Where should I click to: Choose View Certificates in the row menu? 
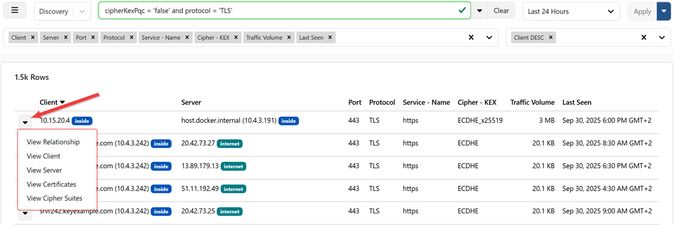52,184
